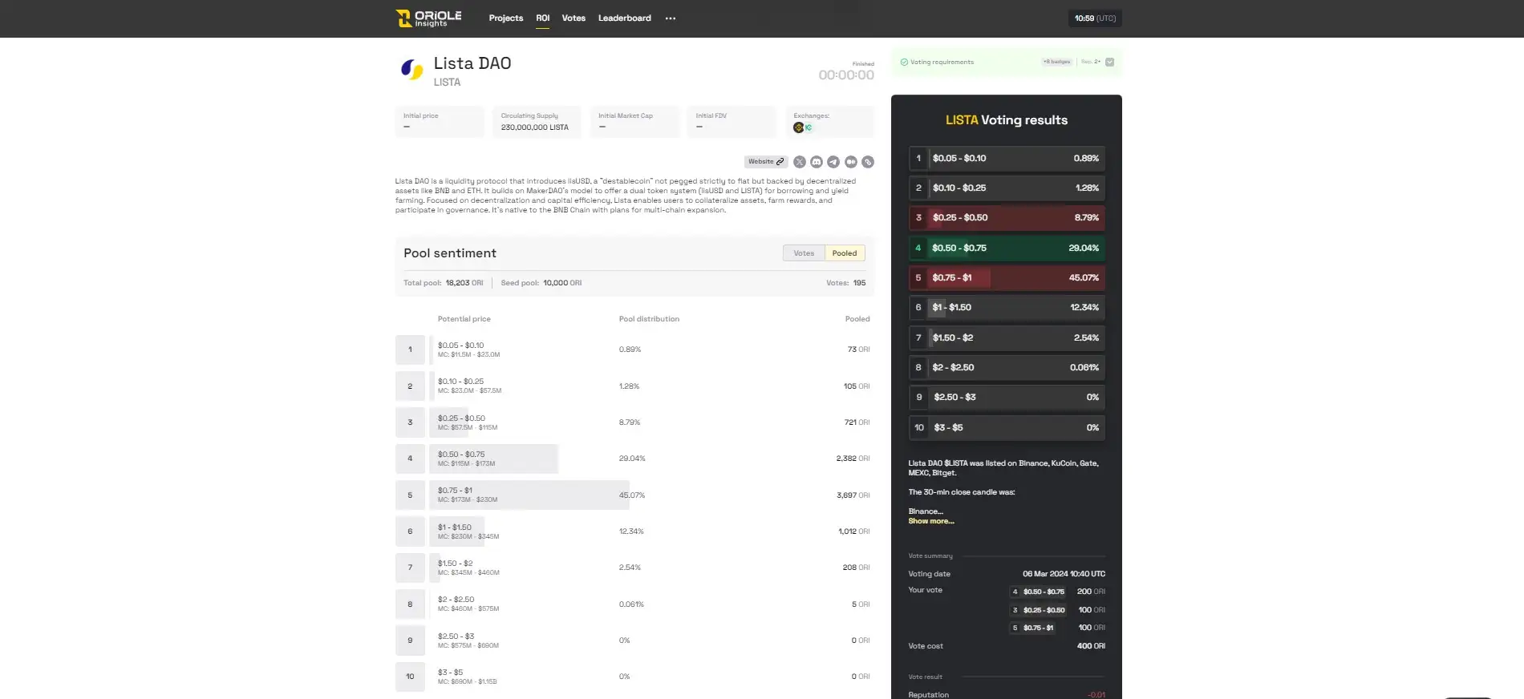Viewport: 1524px width, 699px height.
Task: Open the Votes nav item
Action: point(574,18)
